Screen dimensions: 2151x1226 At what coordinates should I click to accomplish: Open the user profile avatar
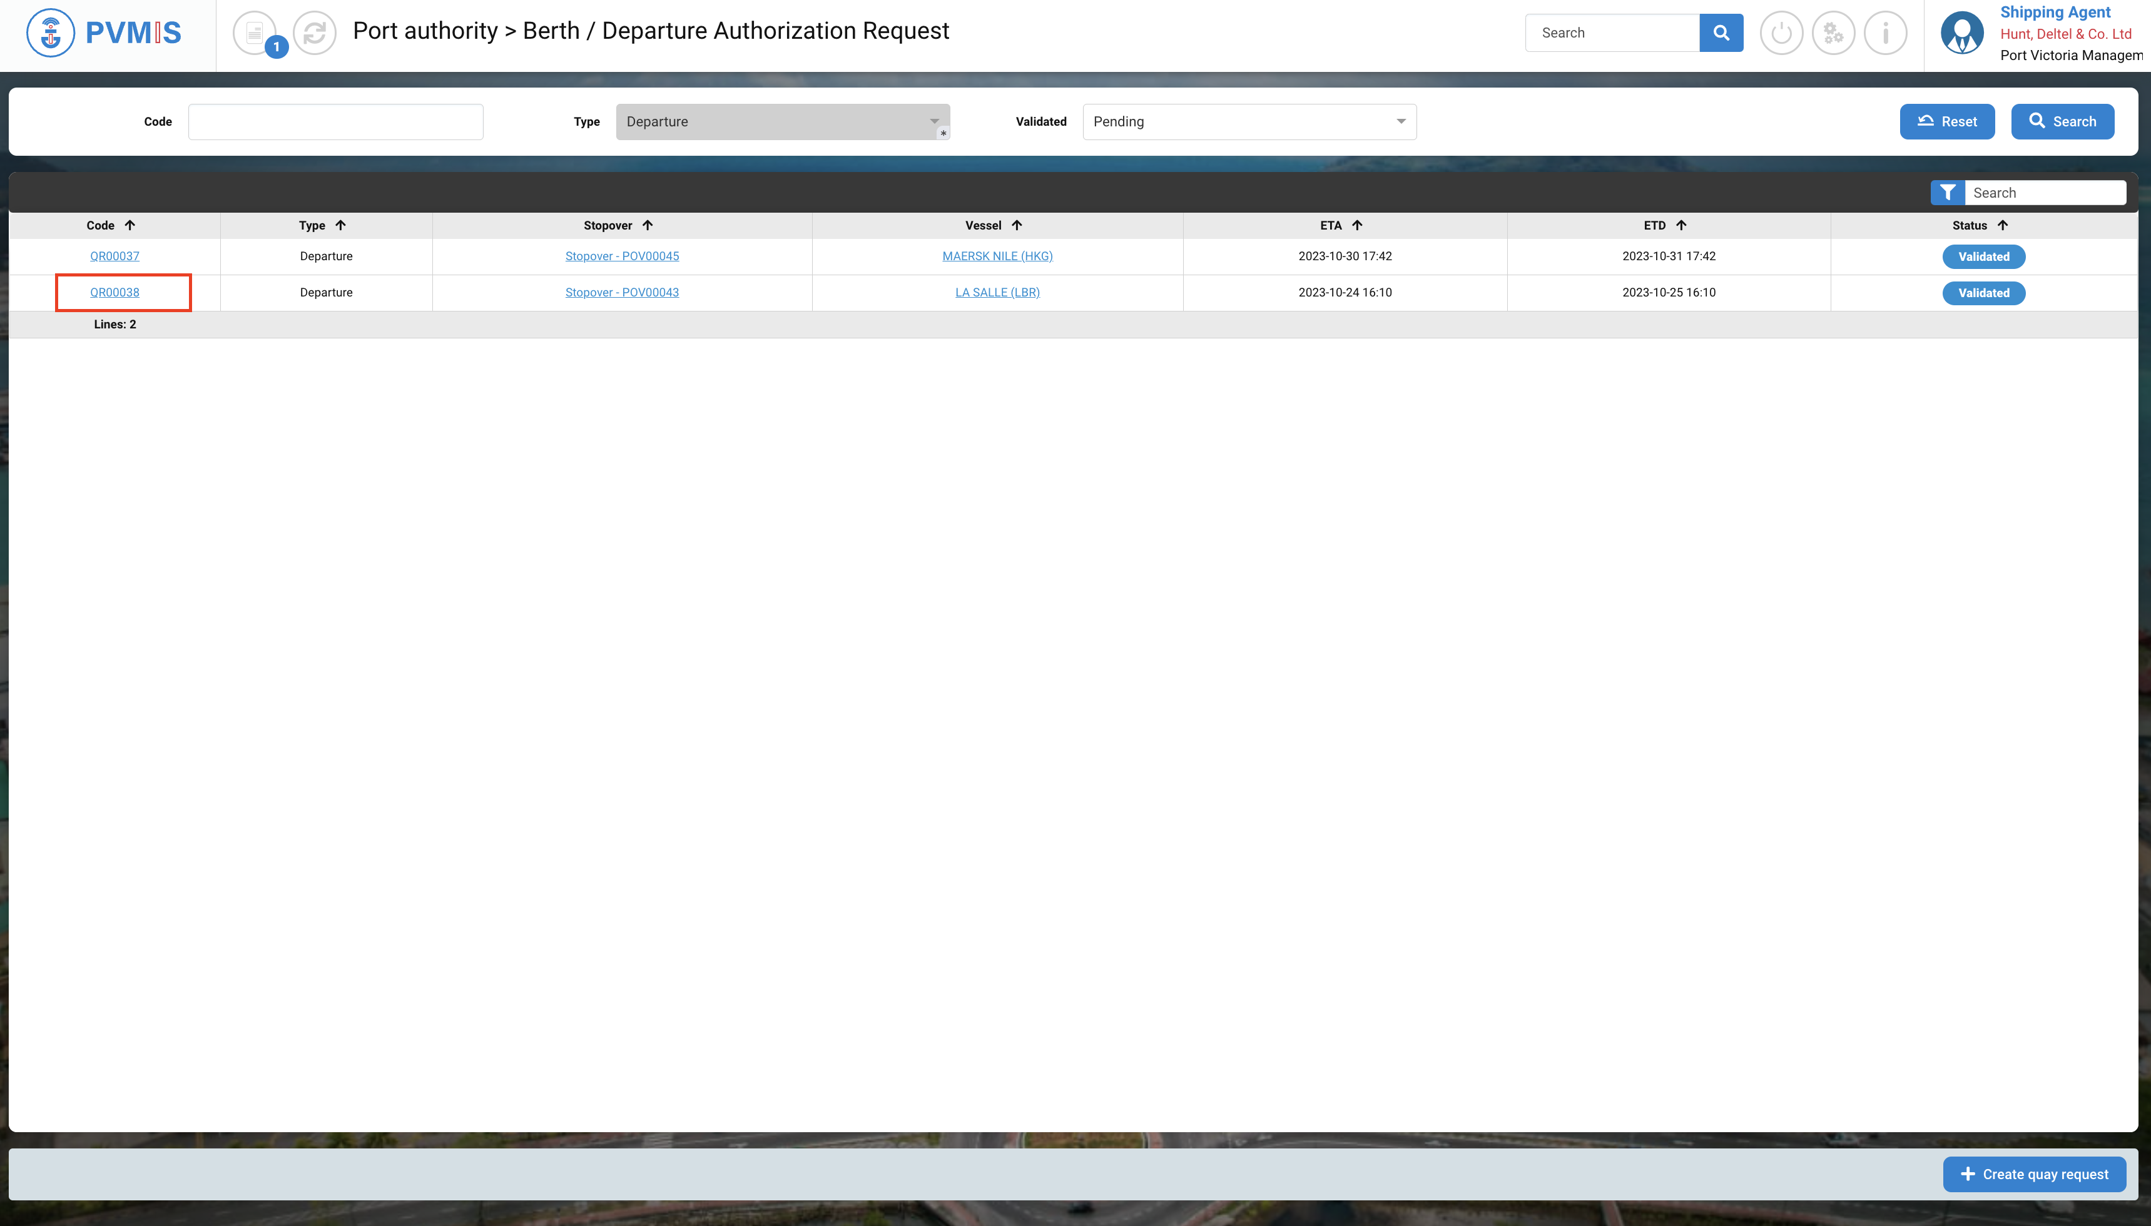[1961, 34]
